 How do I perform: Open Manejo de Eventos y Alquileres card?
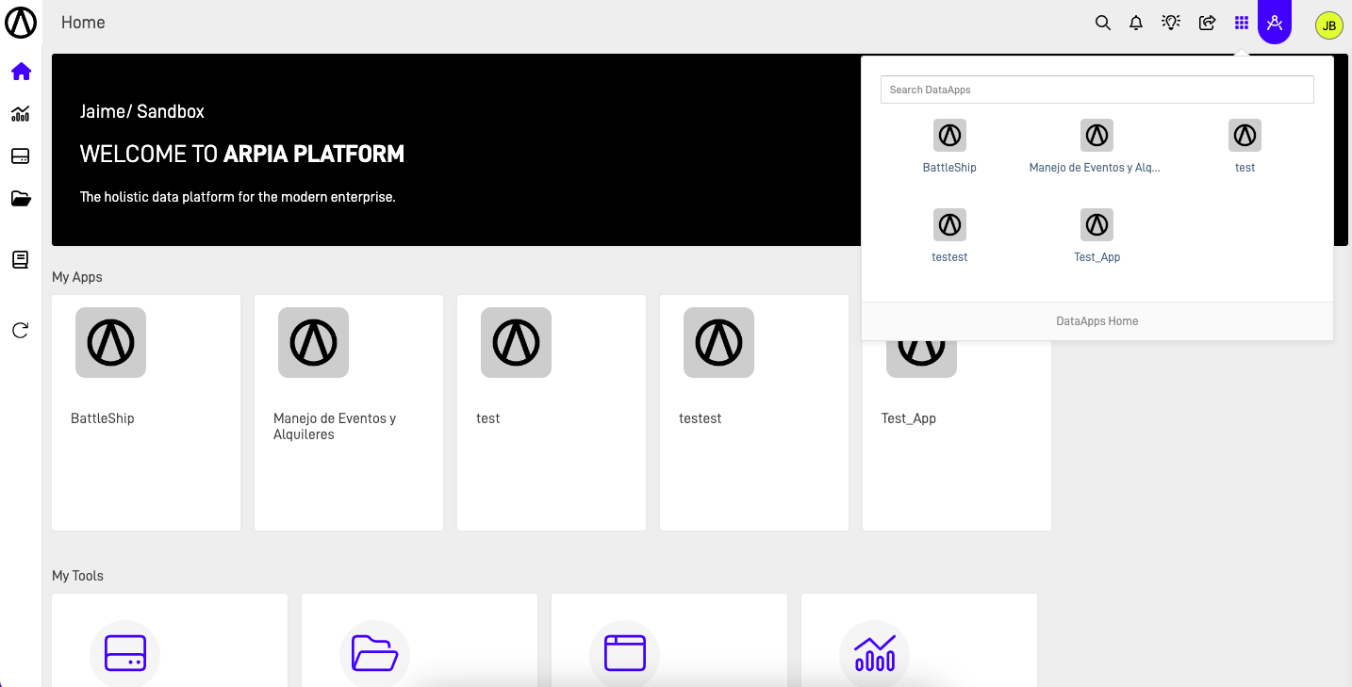pyautogui.click(x=349, y=413)
